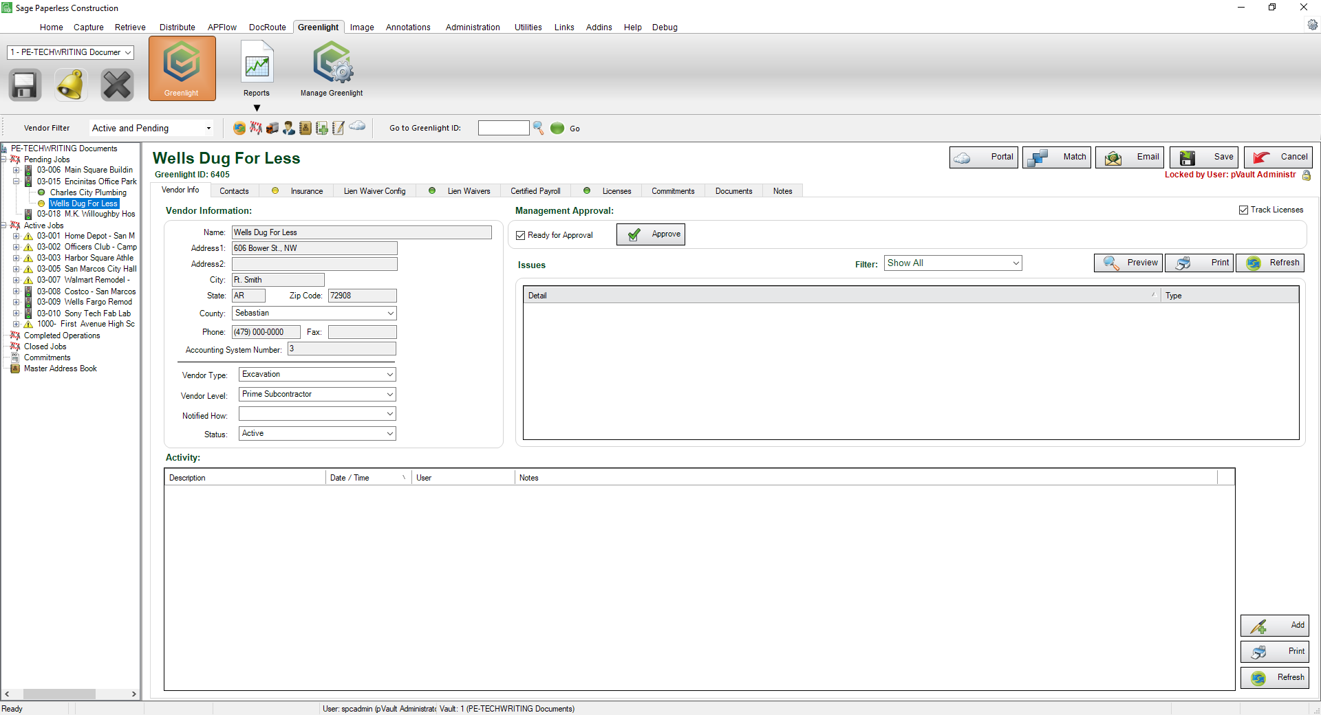Select Charles City Plumbing in tree
Viewport: 1321px width, 715px height.
88,193
